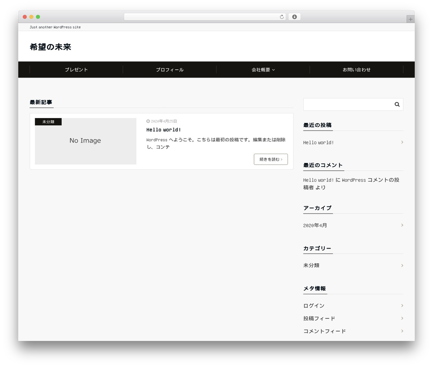Open the site title 希望の未来

(50, 47)
